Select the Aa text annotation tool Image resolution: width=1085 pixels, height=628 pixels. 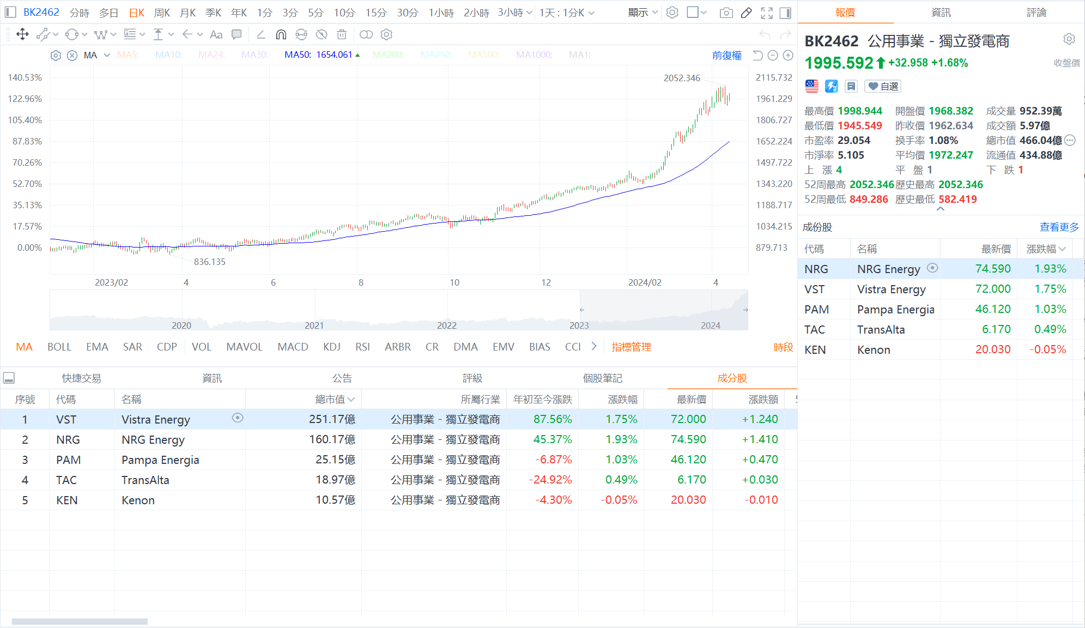point(216,34)
